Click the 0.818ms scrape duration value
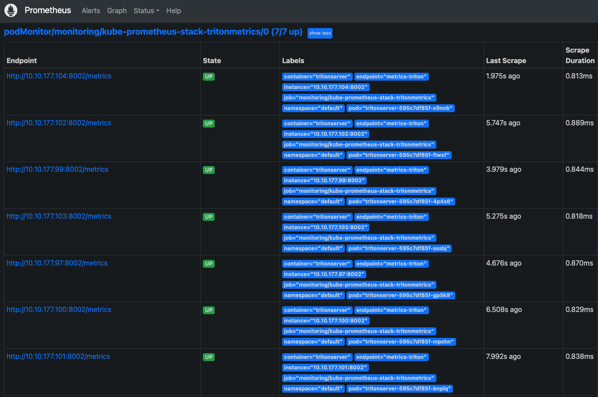The image size is (598, 397). [579, 216]
